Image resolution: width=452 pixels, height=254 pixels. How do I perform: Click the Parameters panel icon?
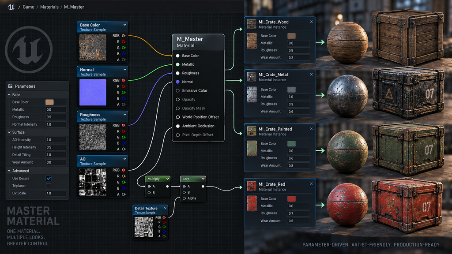point(11,86)
